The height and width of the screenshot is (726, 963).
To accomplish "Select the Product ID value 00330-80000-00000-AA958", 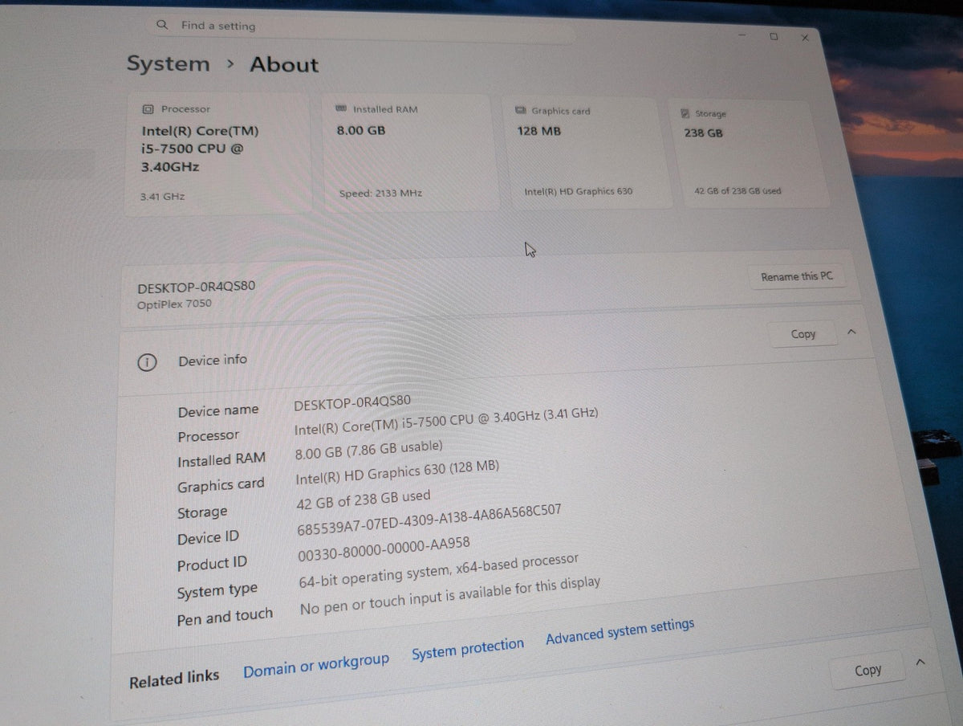I will point(383,549).
